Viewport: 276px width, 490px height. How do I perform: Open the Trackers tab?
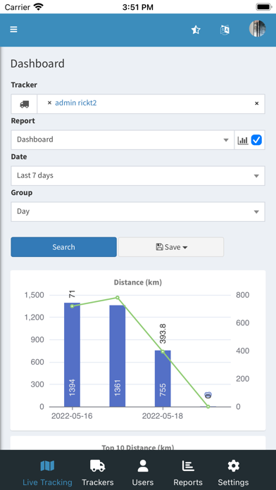click(x=98, y=472)
